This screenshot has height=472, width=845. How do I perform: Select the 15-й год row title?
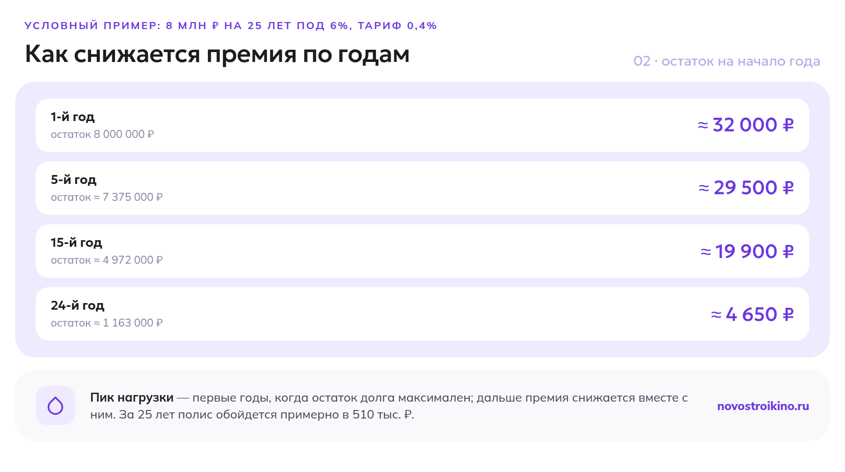tap(77, 243)
